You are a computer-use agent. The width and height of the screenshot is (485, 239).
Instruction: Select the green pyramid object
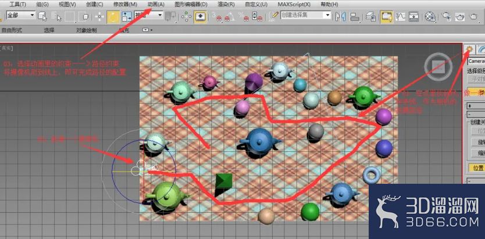tap(224, 181)
